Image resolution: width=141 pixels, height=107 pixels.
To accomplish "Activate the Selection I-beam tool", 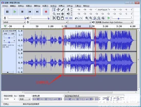I will coord(54,10).
